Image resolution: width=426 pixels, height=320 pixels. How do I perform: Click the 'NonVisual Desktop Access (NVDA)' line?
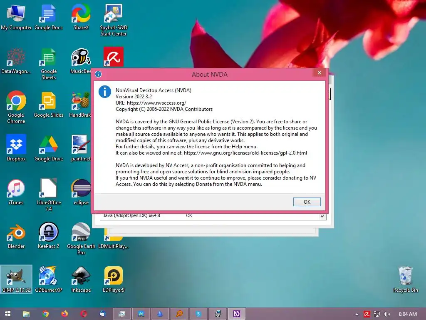point(154,90)
